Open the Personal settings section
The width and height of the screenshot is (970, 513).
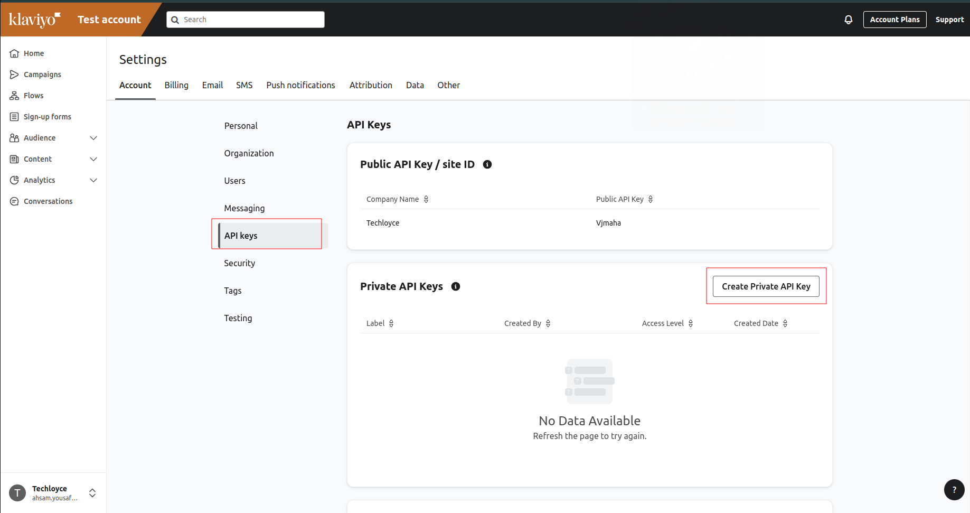(241, 126)
